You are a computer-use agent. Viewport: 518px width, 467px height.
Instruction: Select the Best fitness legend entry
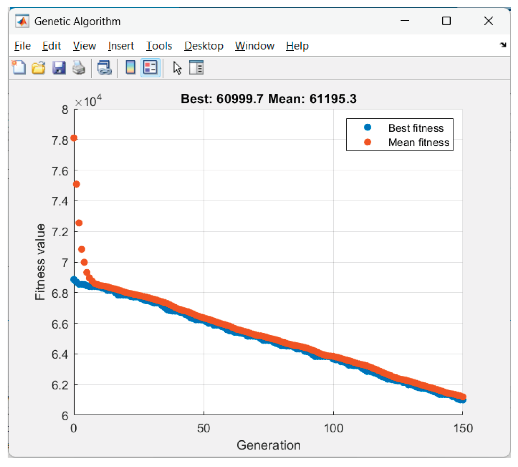[416, 128]
